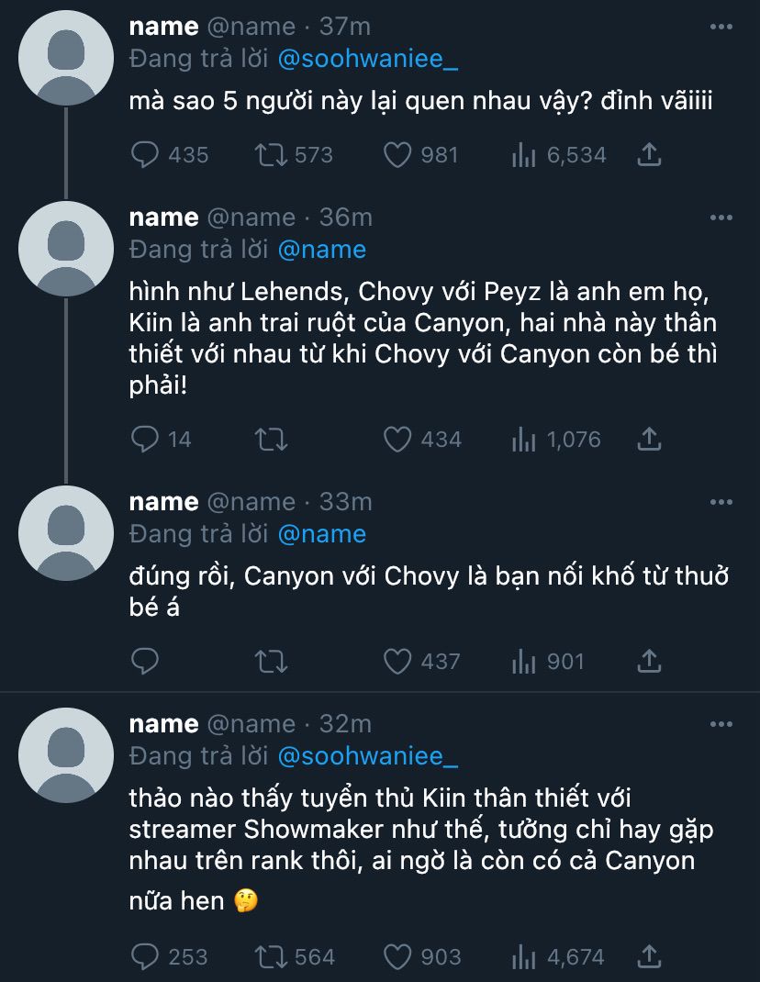This screenshot has height=982, width=760.
Task: Like the 36m tweet with 434 likes
Action: pyautogui.click(x=397, y=440)
